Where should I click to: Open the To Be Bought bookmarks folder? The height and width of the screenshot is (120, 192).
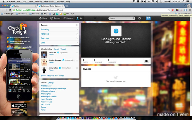click(x=7, y=14)
